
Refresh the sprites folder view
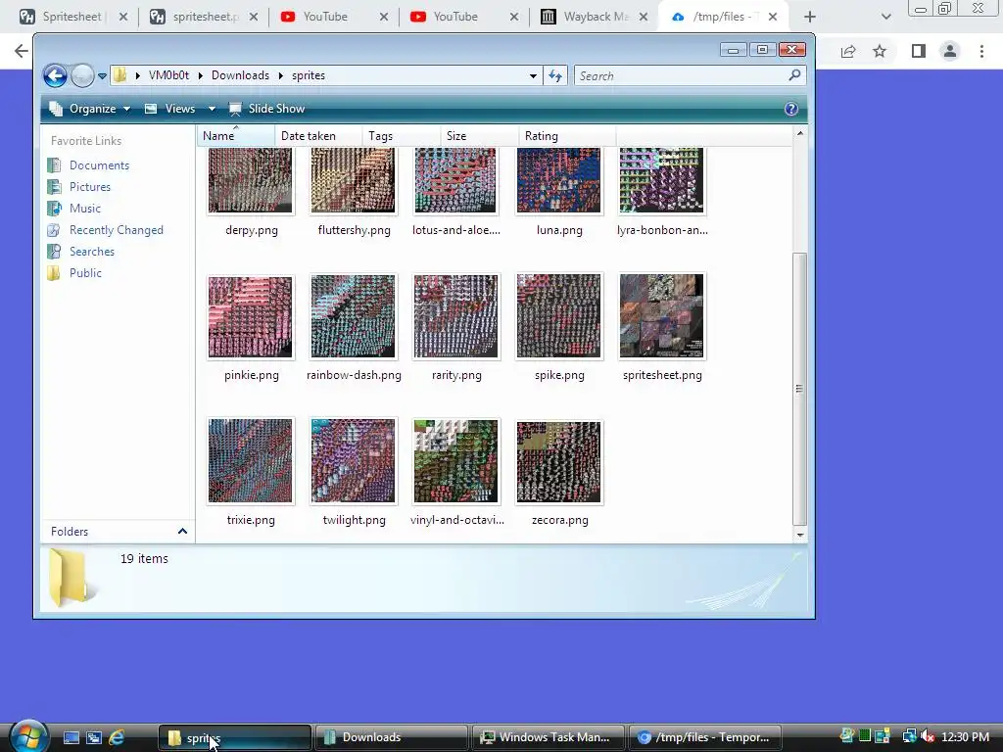555,76
